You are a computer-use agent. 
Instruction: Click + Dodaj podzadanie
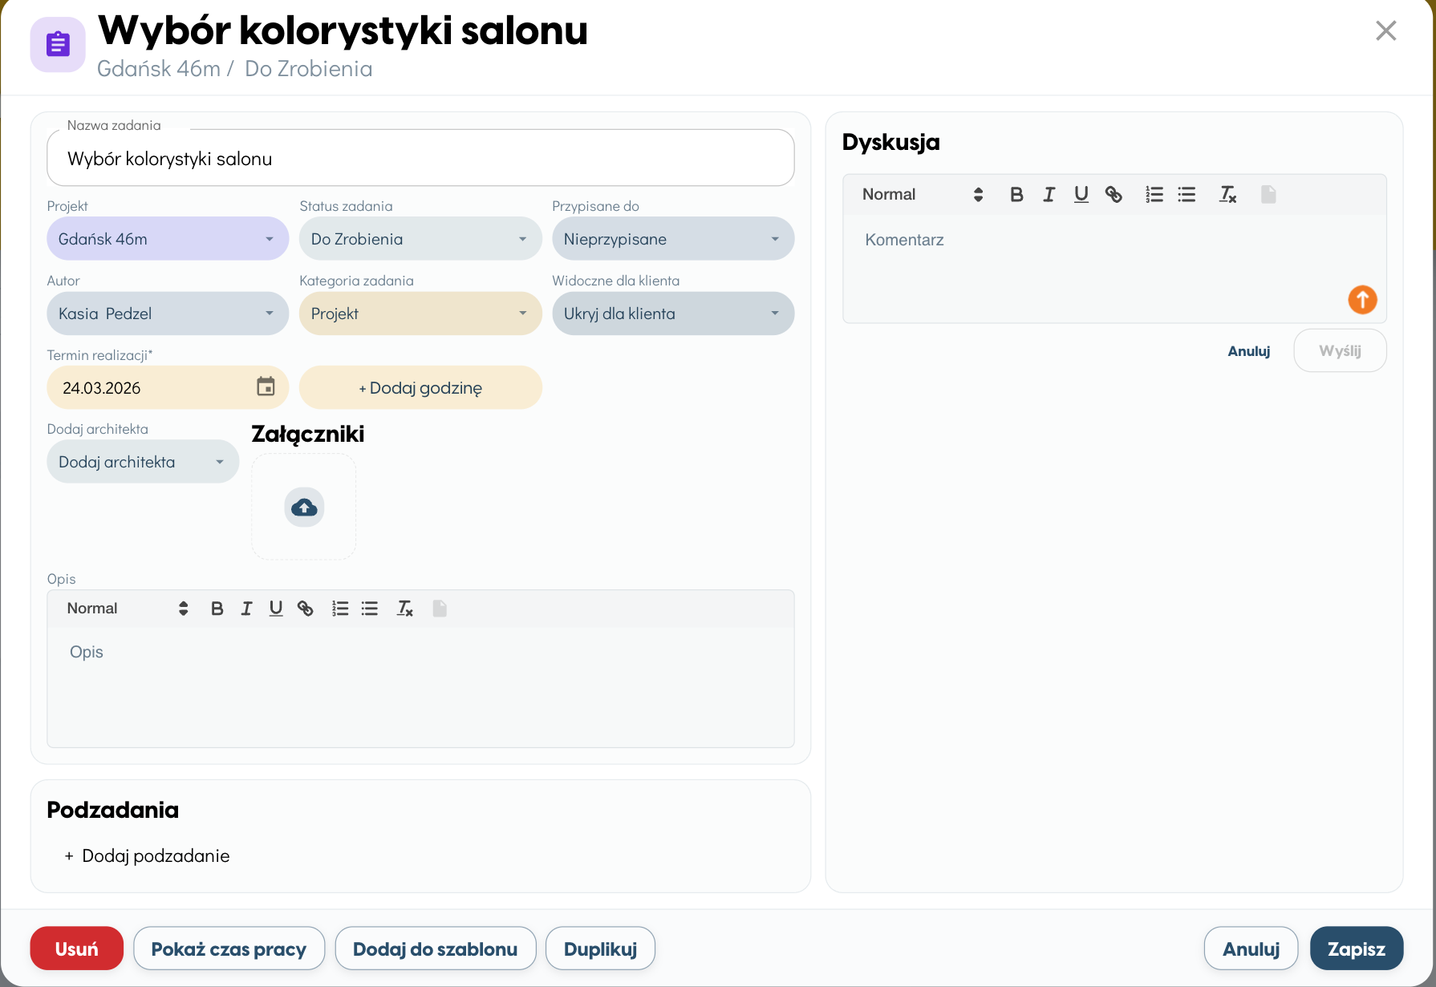tap(147, 856)
